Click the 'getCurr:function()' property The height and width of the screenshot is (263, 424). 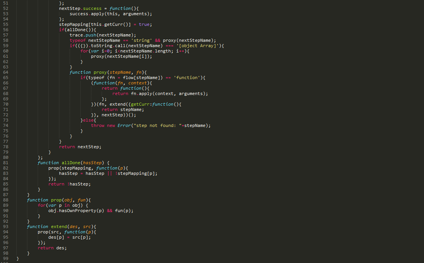coord(156,104)
